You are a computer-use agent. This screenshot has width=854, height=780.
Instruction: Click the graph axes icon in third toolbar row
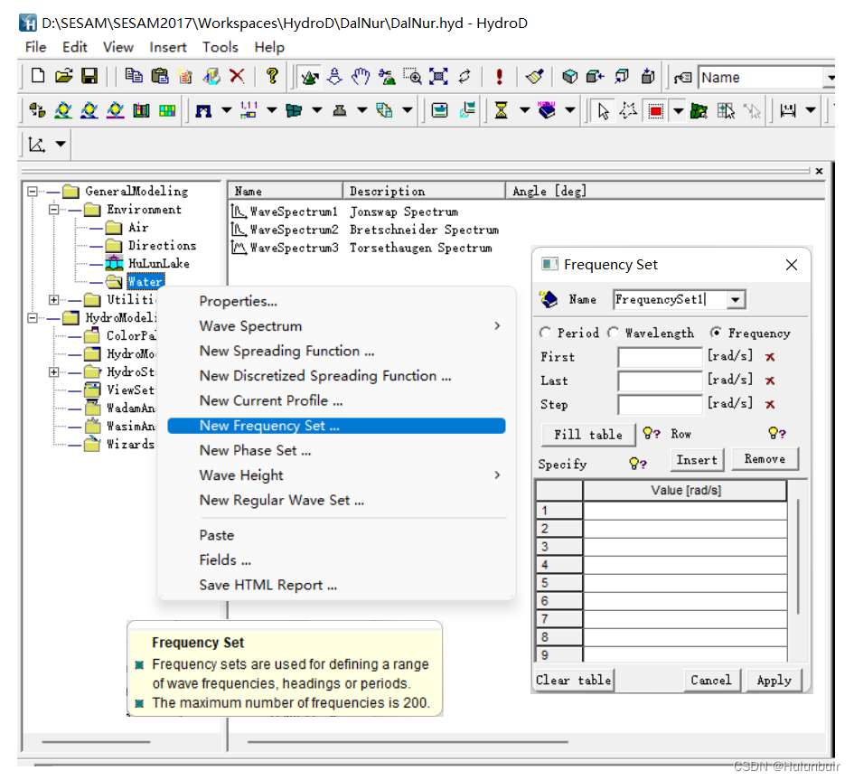coord(37,145)
